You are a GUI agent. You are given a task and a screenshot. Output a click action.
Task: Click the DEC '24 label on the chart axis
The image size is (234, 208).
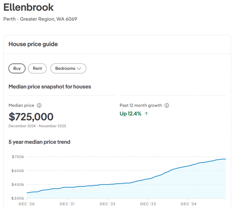pos(189,204)
